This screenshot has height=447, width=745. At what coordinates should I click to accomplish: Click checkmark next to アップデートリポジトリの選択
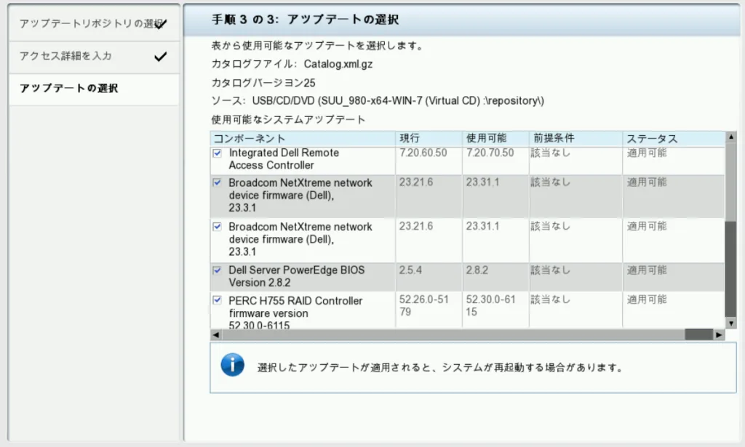tap(161, 24)
